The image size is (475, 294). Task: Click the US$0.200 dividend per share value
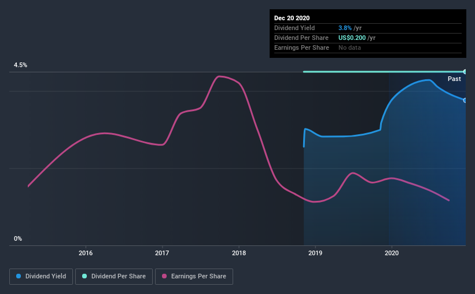[x=352, y=38]
